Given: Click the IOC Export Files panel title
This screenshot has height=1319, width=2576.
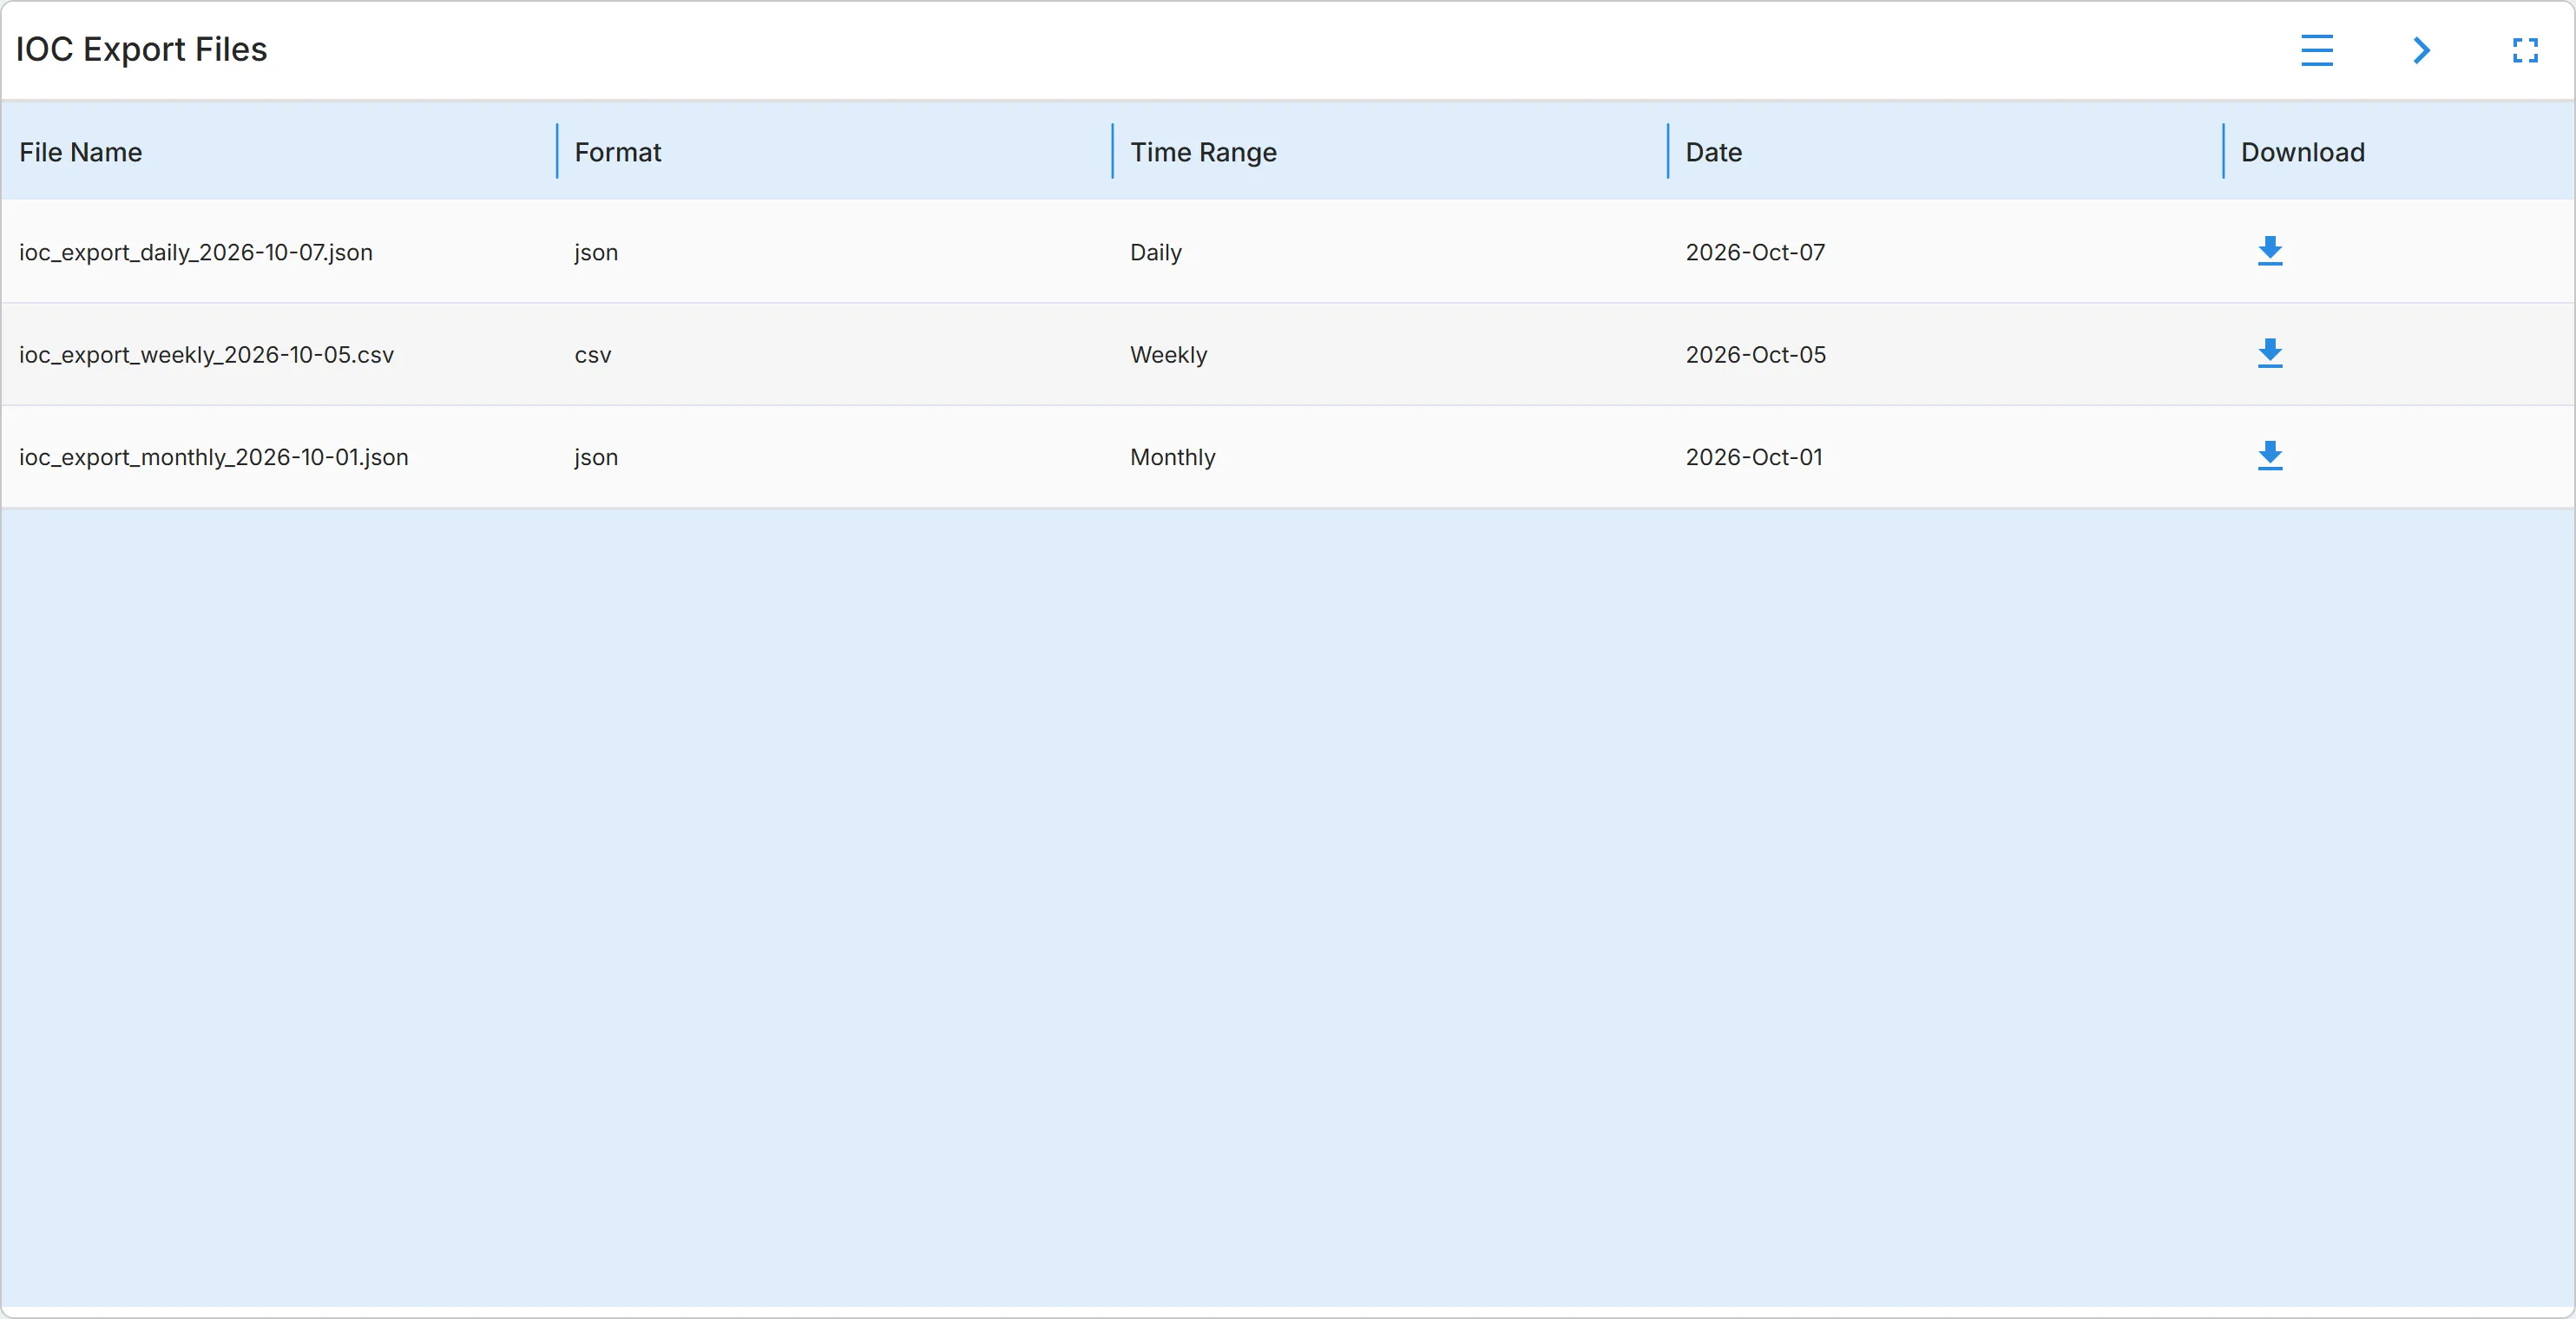Looking at the screenshot, I should [x=142, y=49].
